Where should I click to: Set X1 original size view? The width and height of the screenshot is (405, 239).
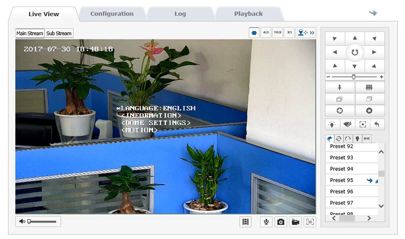[289, 32]
